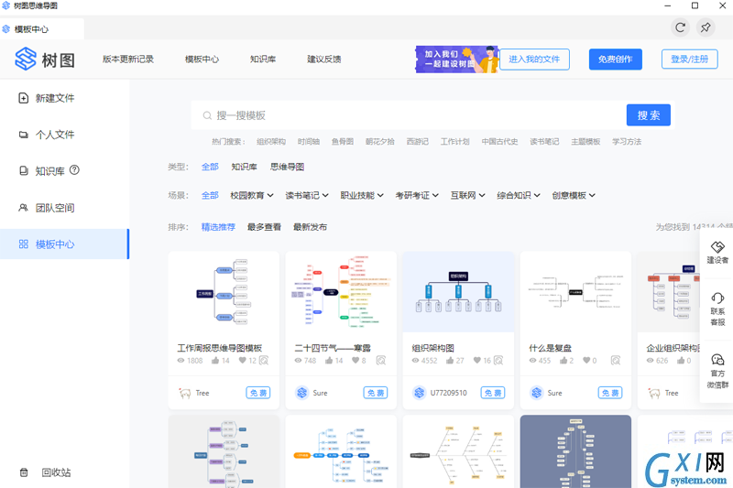
Task: Filter type by 知识库
Action: coord(244,167)
